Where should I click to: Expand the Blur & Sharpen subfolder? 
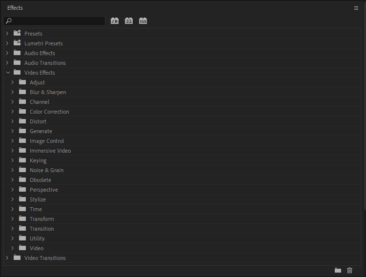[x=12, y=92]
